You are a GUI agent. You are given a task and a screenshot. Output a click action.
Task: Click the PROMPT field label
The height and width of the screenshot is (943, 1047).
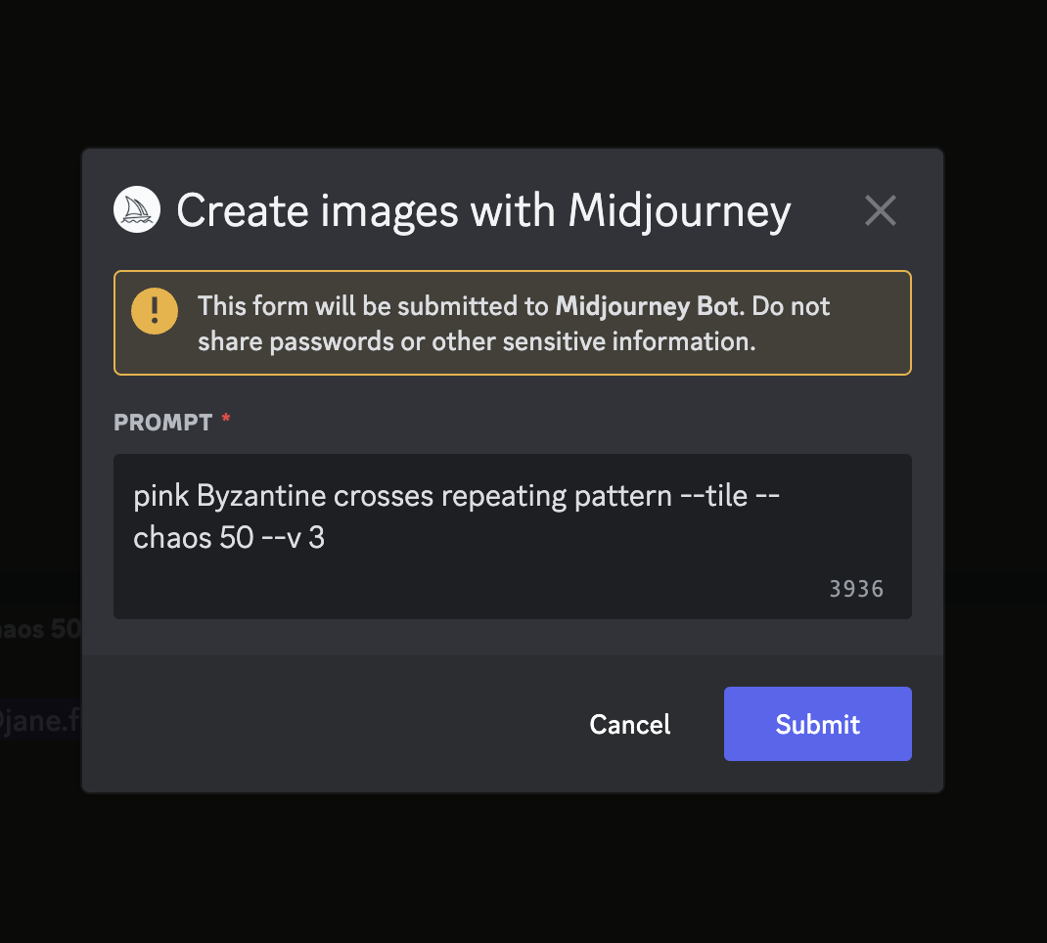click(162, 423)
